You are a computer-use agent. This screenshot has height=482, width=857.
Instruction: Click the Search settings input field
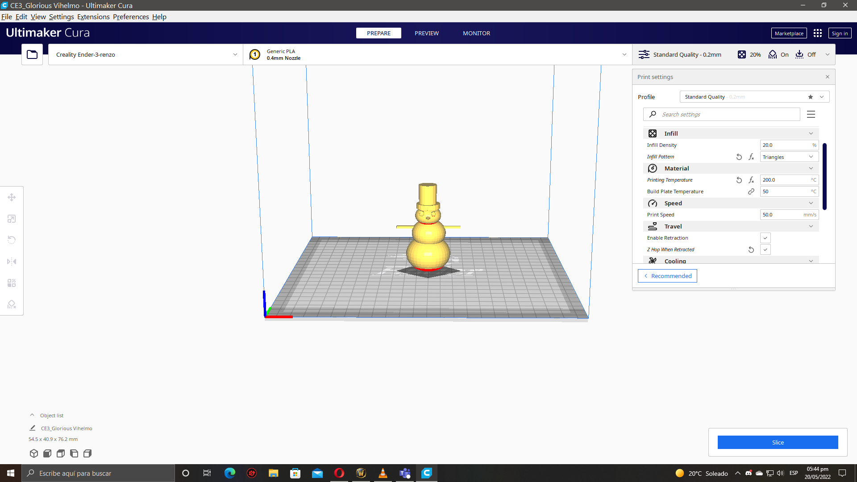click(x=728, y=115)
